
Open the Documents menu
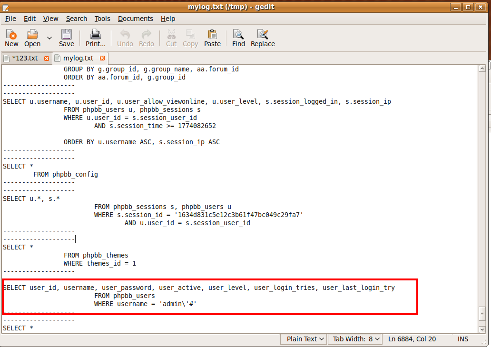pyautogui.click(x=136, y=19)
